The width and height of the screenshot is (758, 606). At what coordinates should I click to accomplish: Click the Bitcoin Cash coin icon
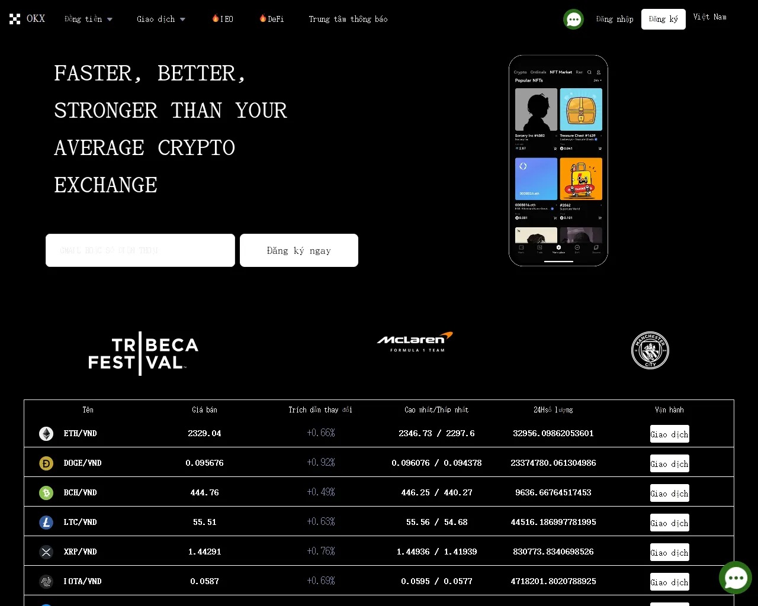coord(46,493)
